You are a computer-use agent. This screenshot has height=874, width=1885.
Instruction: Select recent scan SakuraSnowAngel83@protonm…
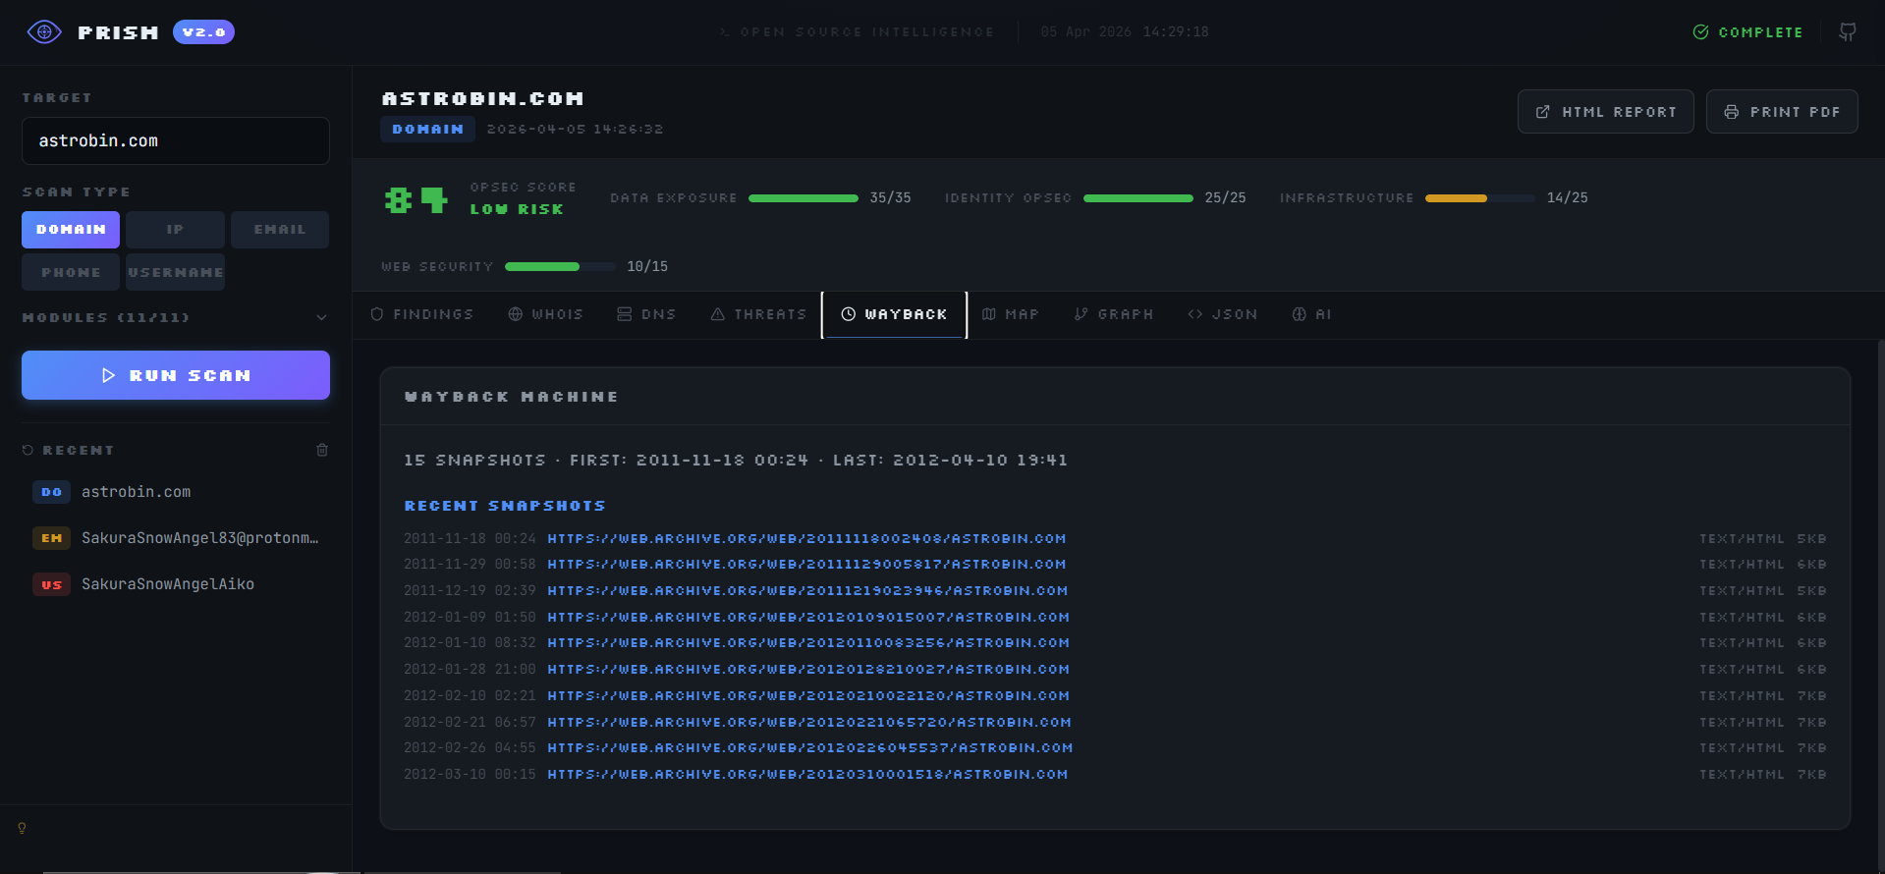pos(176,538)
